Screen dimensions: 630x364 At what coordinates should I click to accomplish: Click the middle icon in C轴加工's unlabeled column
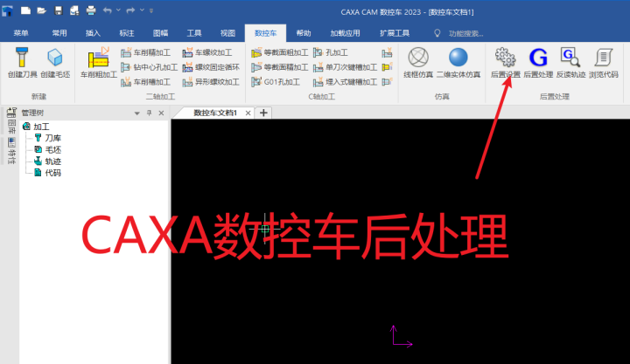pos(387,67)
